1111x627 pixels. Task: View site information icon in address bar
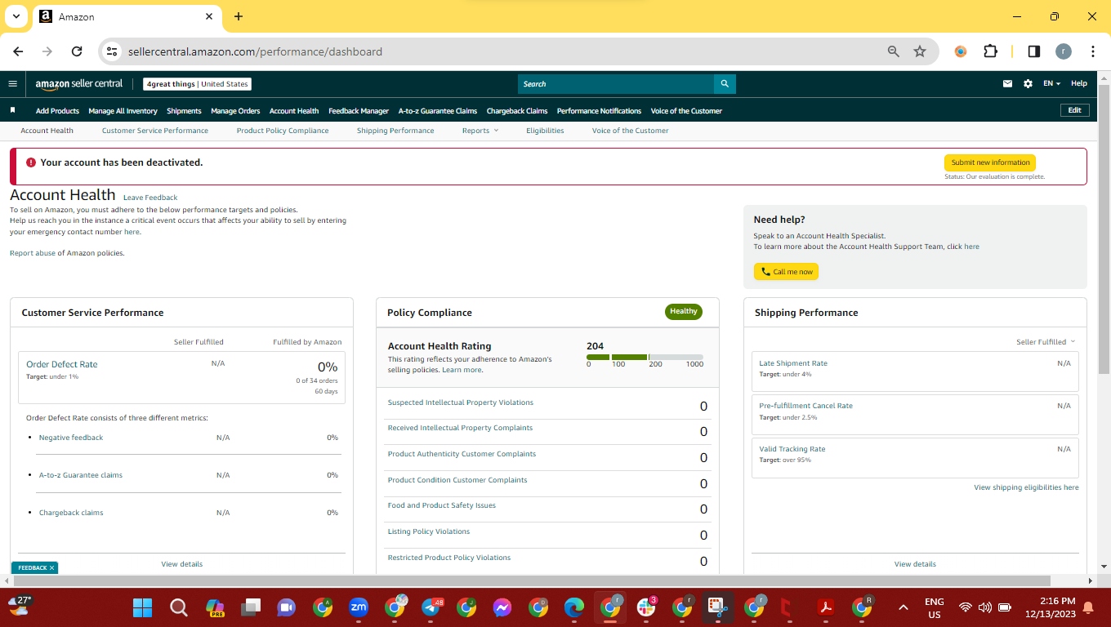(112, 51)
